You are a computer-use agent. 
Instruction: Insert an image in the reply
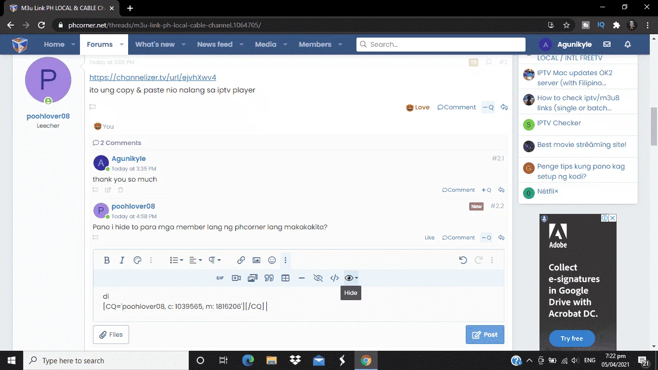pyautogui.click(x=256, y=260)
